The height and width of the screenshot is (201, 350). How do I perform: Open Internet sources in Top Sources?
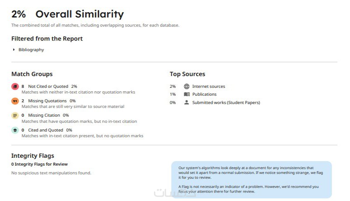pyautogui.click(x=209, y=87)
